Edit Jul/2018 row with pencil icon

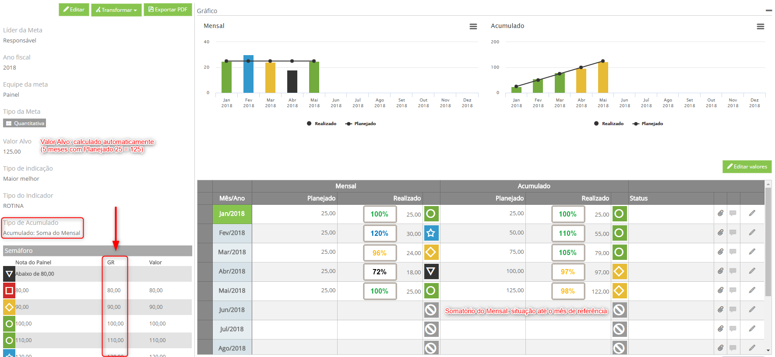752,329
